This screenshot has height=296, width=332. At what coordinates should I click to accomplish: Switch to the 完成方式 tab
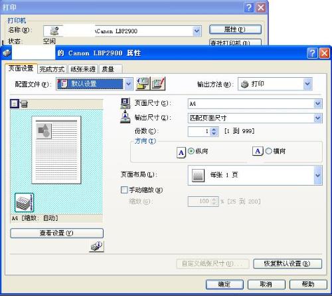click(x=52, y=69)
